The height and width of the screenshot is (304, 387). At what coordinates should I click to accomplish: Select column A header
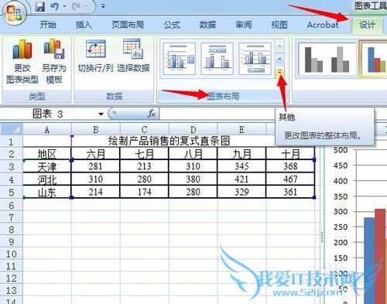[x=47, y=129]
